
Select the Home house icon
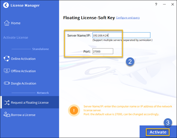pos(7,23)
